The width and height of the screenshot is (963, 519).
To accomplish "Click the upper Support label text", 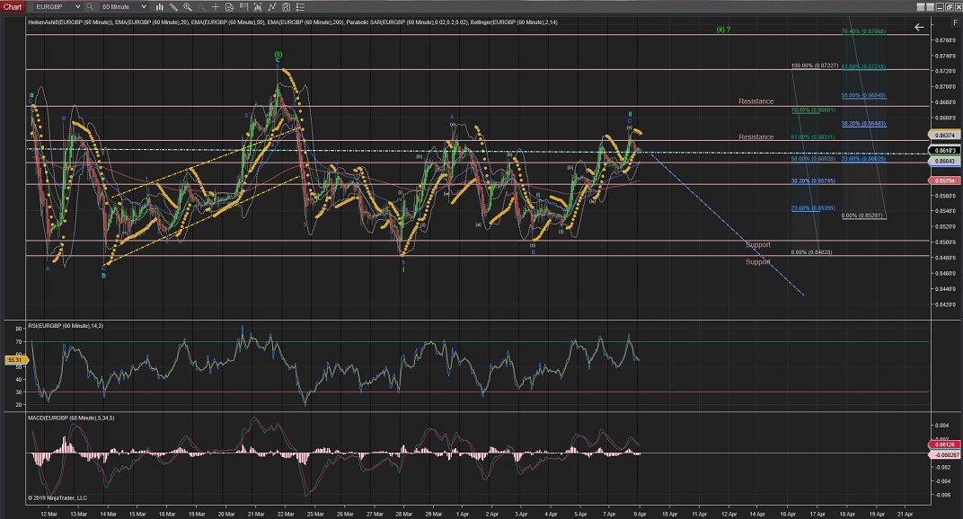I will (x=758, y=244).
